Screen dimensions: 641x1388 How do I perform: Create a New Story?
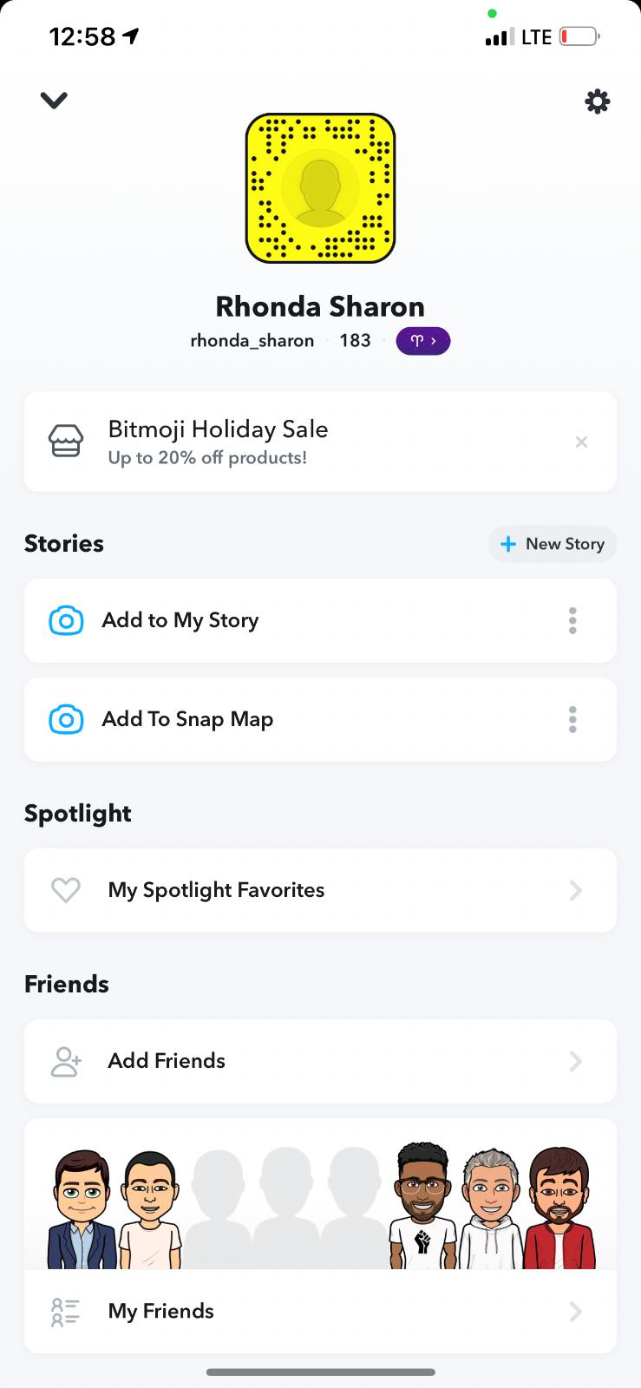tap(553, 544)
